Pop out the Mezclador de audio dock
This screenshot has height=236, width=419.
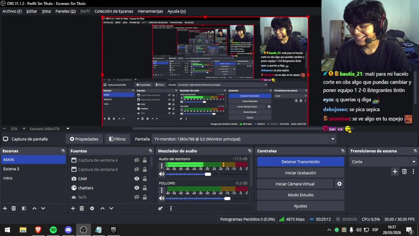click(x=250, y=151)
